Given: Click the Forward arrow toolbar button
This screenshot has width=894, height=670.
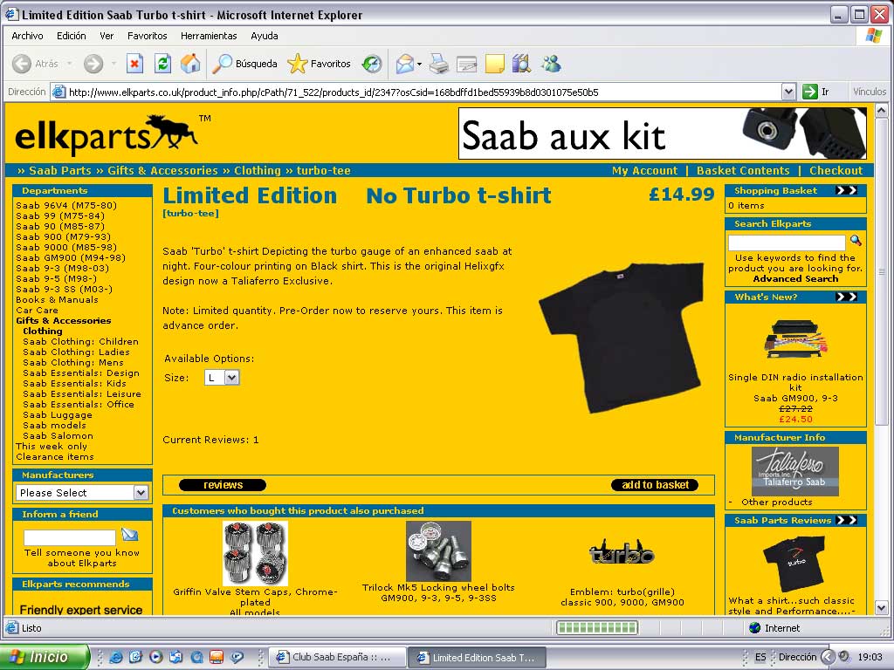Looking at the screenshot, I should click(93, 64).
